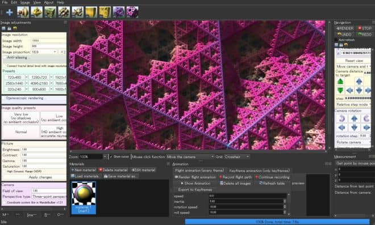Open the File menu
This screenshot has height=225, width=375.
pos(5,2)
